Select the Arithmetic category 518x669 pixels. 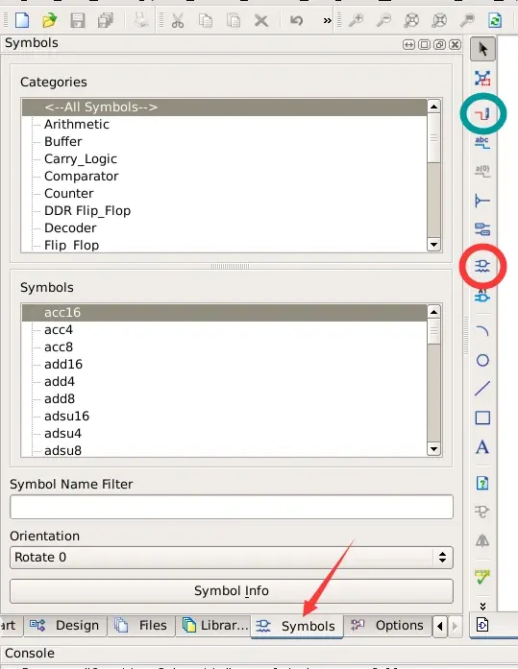click(x=77, y=124)
